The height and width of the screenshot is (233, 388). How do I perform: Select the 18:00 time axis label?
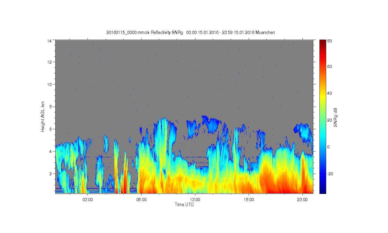249,200
